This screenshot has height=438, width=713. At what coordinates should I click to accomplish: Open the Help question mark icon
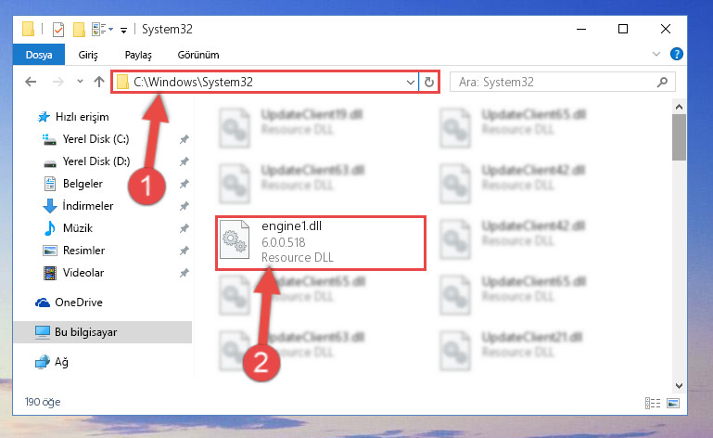pyautogui.click(x=676, y=54)
